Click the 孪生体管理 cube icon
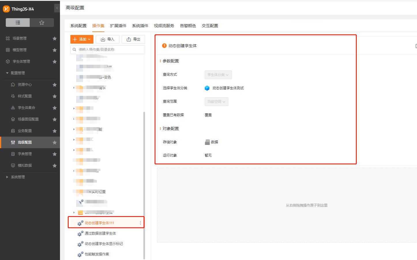 click(8, 62)
